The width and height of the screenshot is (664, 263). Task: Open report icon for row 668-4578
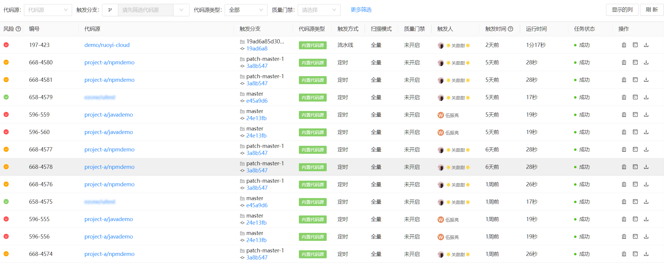[624, 167]
